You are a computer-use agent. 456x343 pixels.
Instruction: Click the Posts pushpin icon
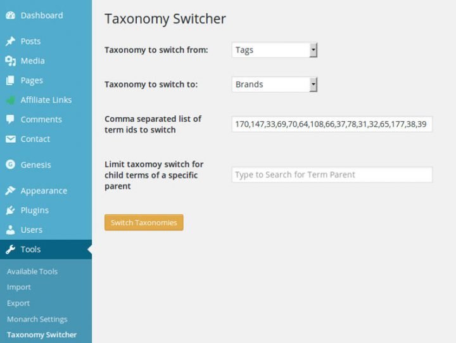[11, 41]
